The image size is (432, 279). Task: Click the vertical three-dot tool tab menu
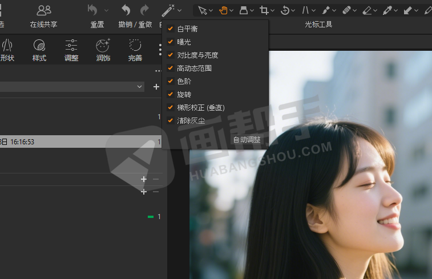point(160,50)
